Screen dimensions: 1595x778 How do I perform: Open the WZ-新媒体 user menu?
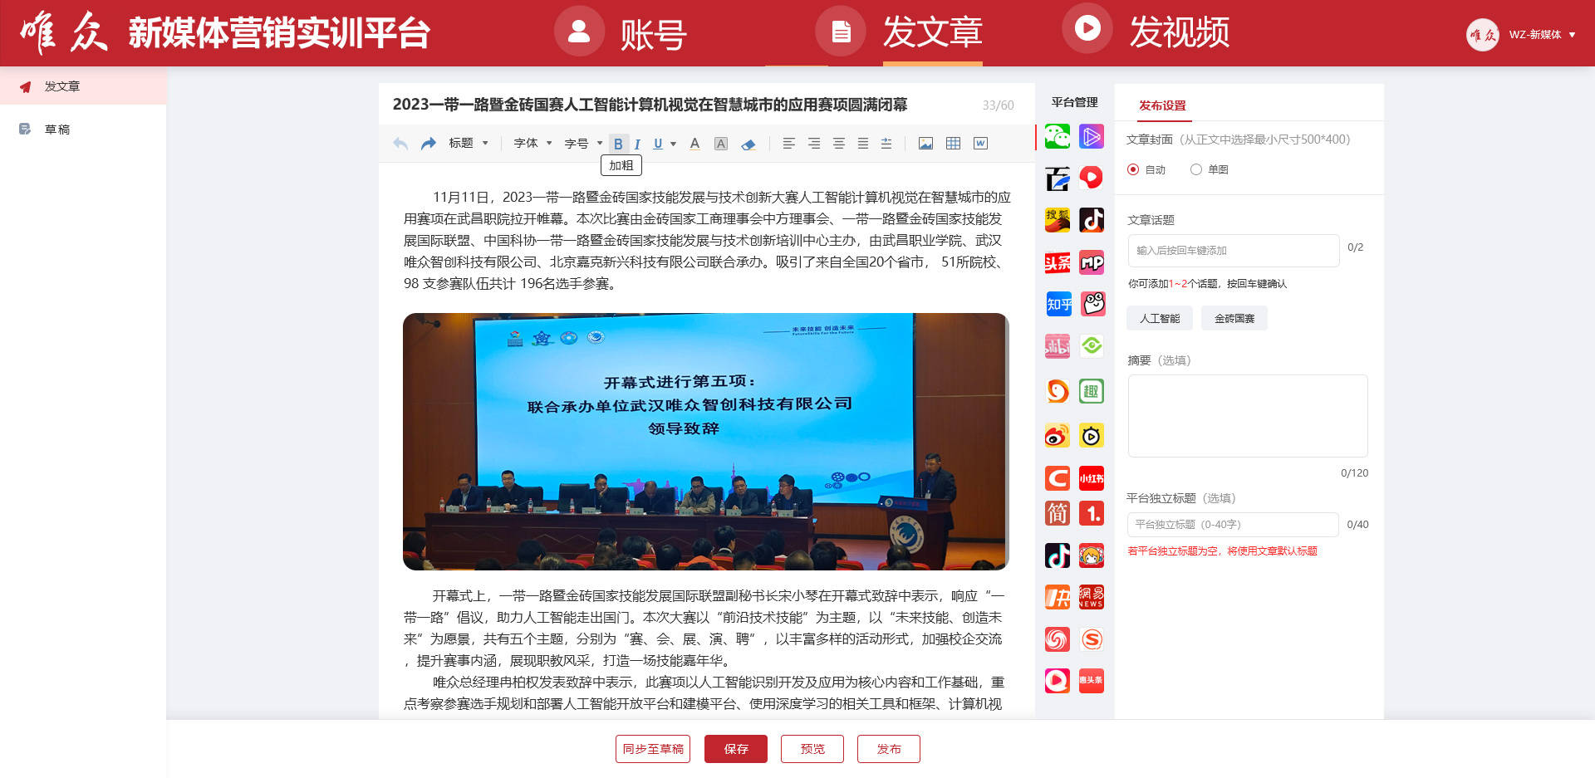(1522, 34)
